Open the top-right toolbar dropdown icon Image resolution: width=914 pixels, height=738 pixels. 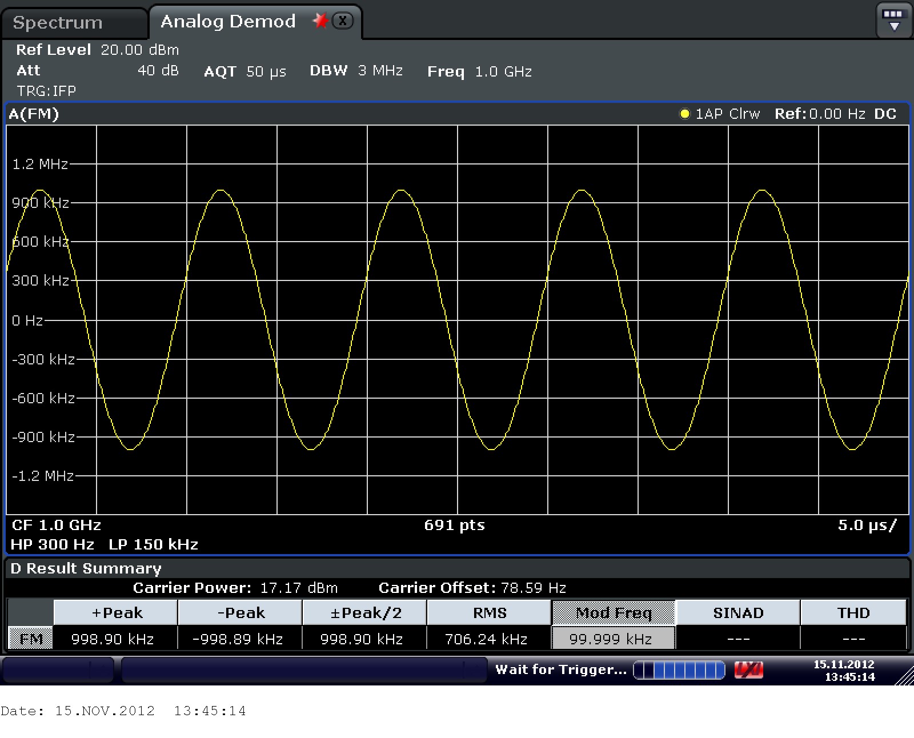893,20
